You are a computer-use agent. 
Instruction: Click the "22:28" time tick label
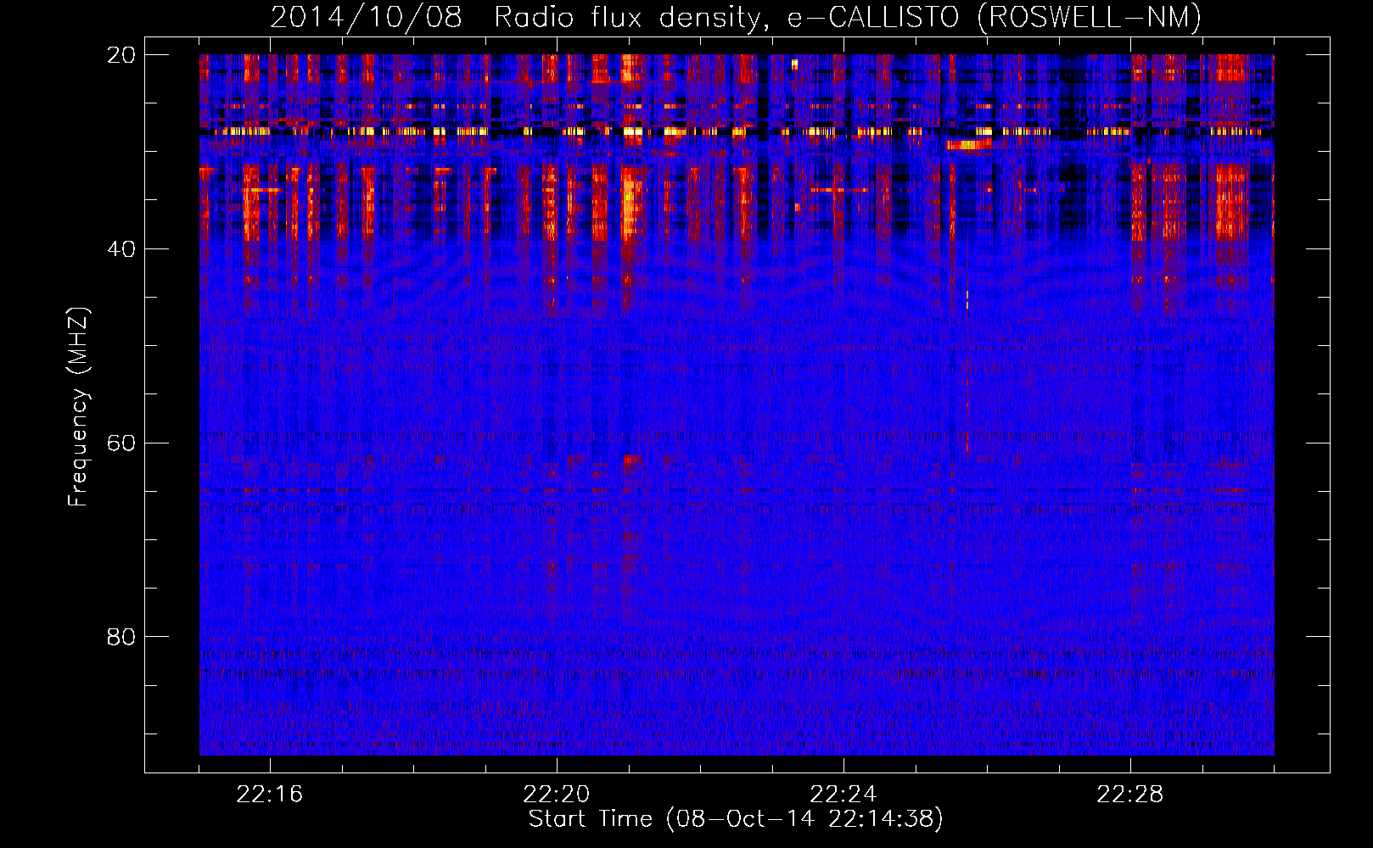click(1130, 795)
